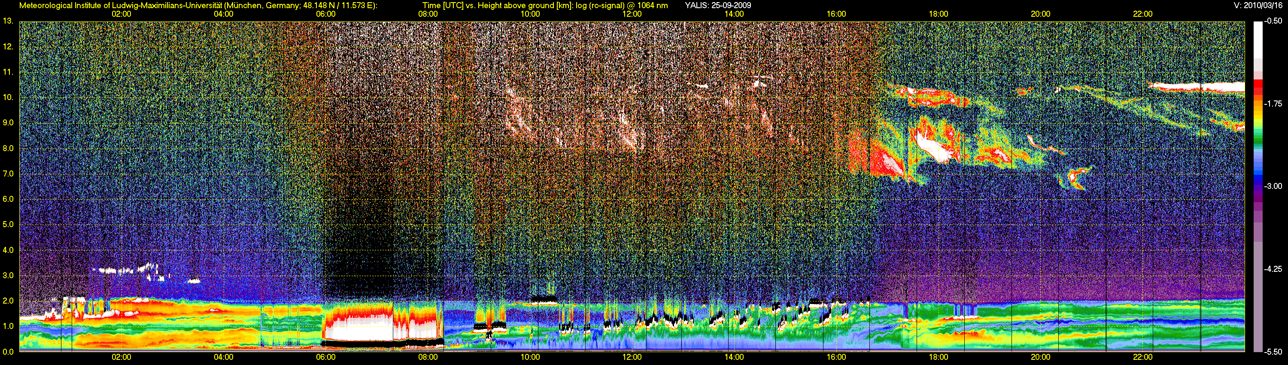Click the 04:00 label on the top time axis
The width and height of the screenshot is (1288, 365).
[224, 14]
